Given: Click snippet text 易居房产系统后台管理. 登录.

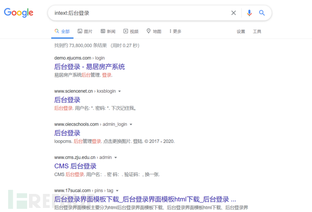Looking at the screenshot, I should pyautogui.click(x=83, y=75).
